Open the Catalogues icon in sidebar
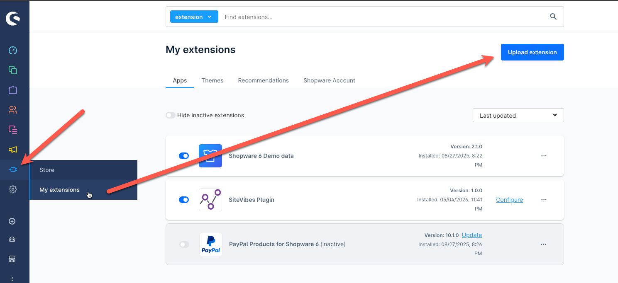 (13, 70)
